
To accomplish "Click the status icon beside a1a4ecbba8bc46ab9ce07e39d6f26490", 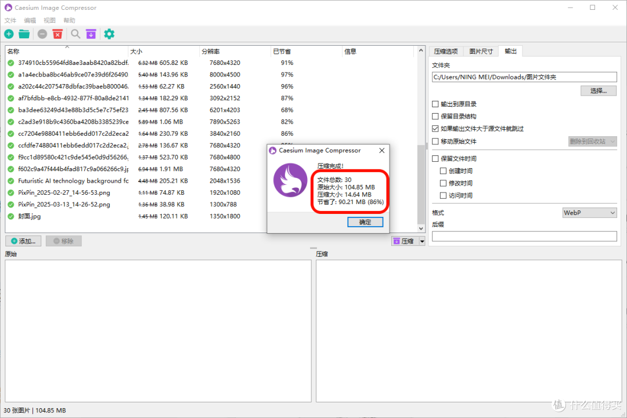I will point(11,75).
